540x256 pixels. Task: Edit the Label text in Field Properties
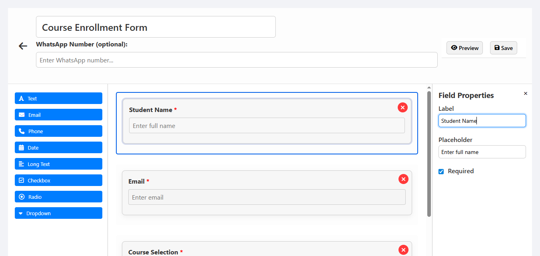click(482, 120)
